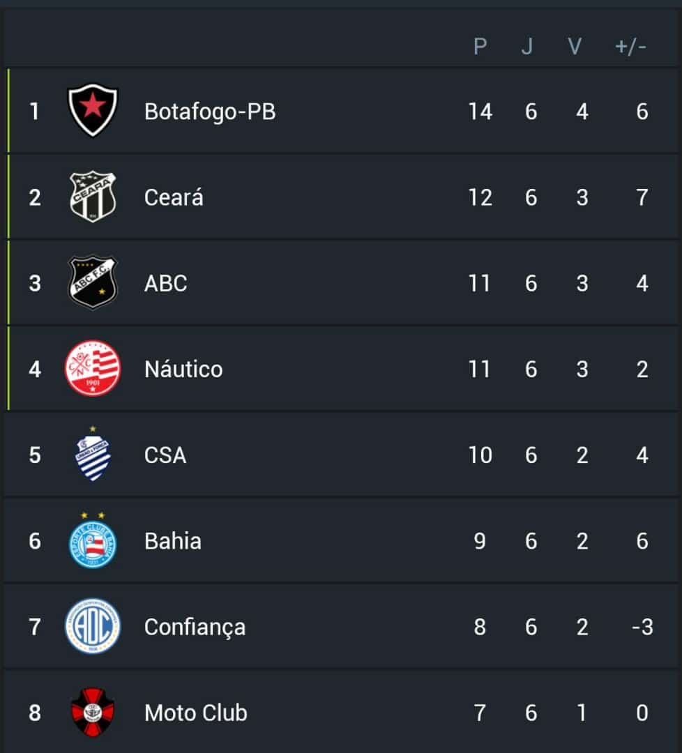The width and height of the screenshot is (682, 753).
Task: Open the ABC F.C. crest icon
Action: [x=93, y=282]
